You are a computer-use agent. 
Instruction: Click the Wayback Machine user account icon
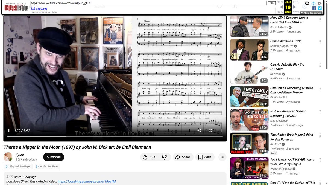[x=307, y=4]
